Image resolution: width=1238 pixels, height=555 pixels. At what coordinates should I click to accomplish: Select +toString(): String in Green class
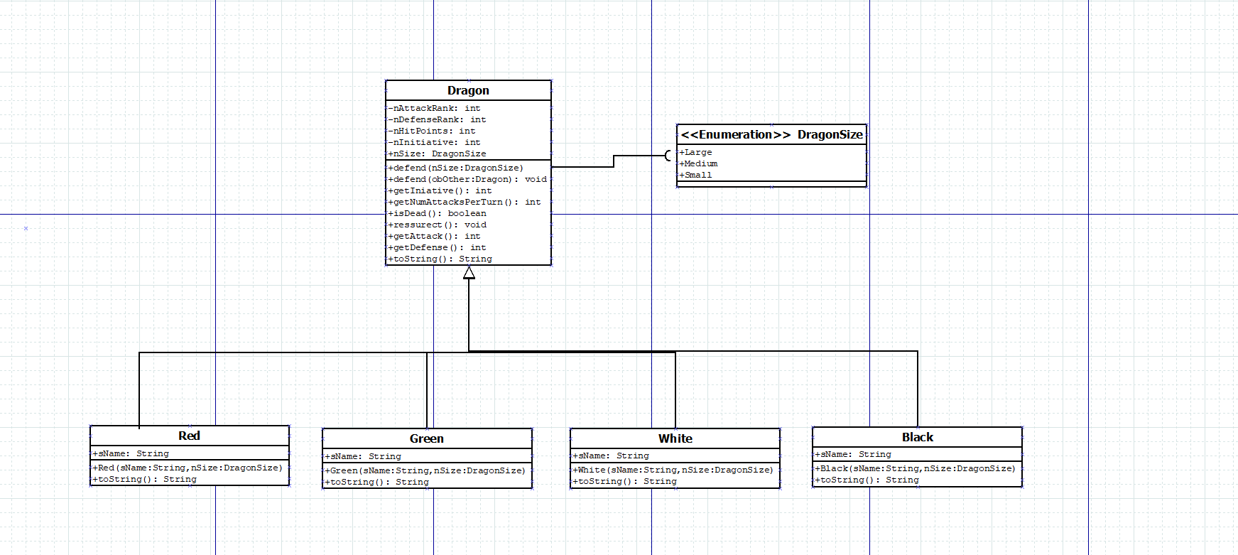pos(377,482)
